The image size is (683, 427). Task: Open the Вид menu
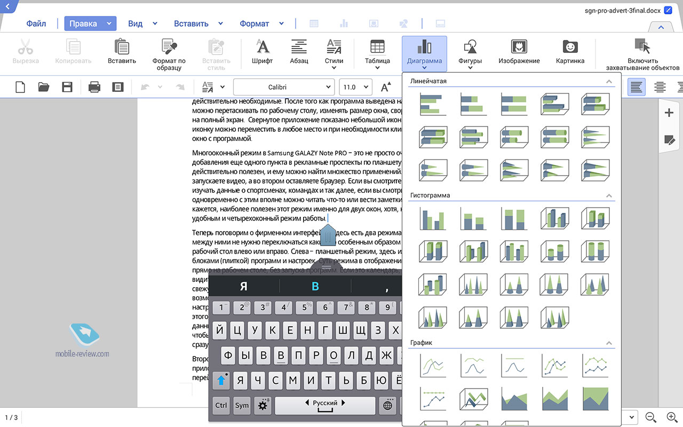click(142, 23)
